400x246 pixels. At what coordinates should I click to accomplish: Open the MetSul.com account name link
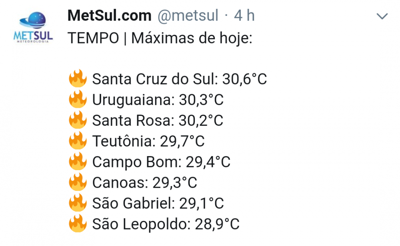point(109,16)
